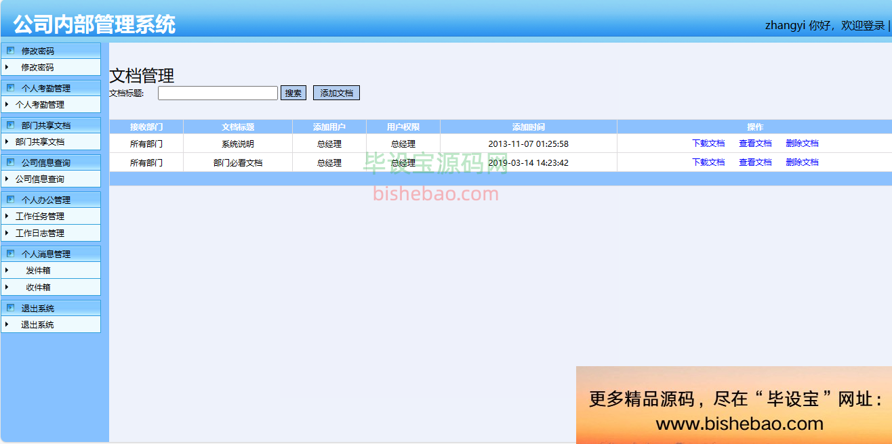Click the 系统说明 title cell

[x=238, y=144]
